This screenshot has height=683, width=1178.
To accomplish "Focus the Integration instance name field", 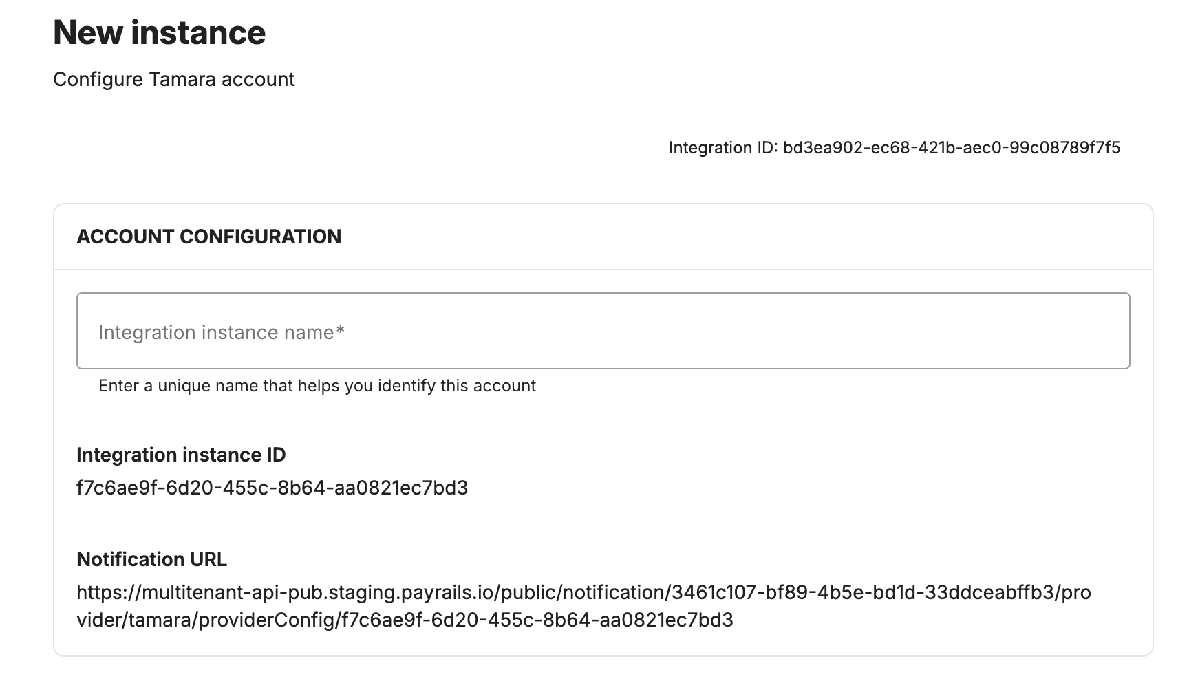I will tap(603, 331).
